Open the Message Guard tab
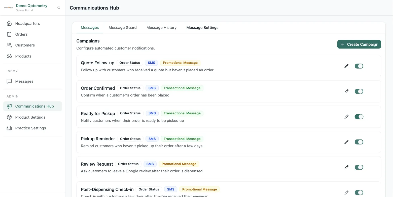The height and width of the screenshot is (197, 393). pyautogui.click(x=123, y=28)
